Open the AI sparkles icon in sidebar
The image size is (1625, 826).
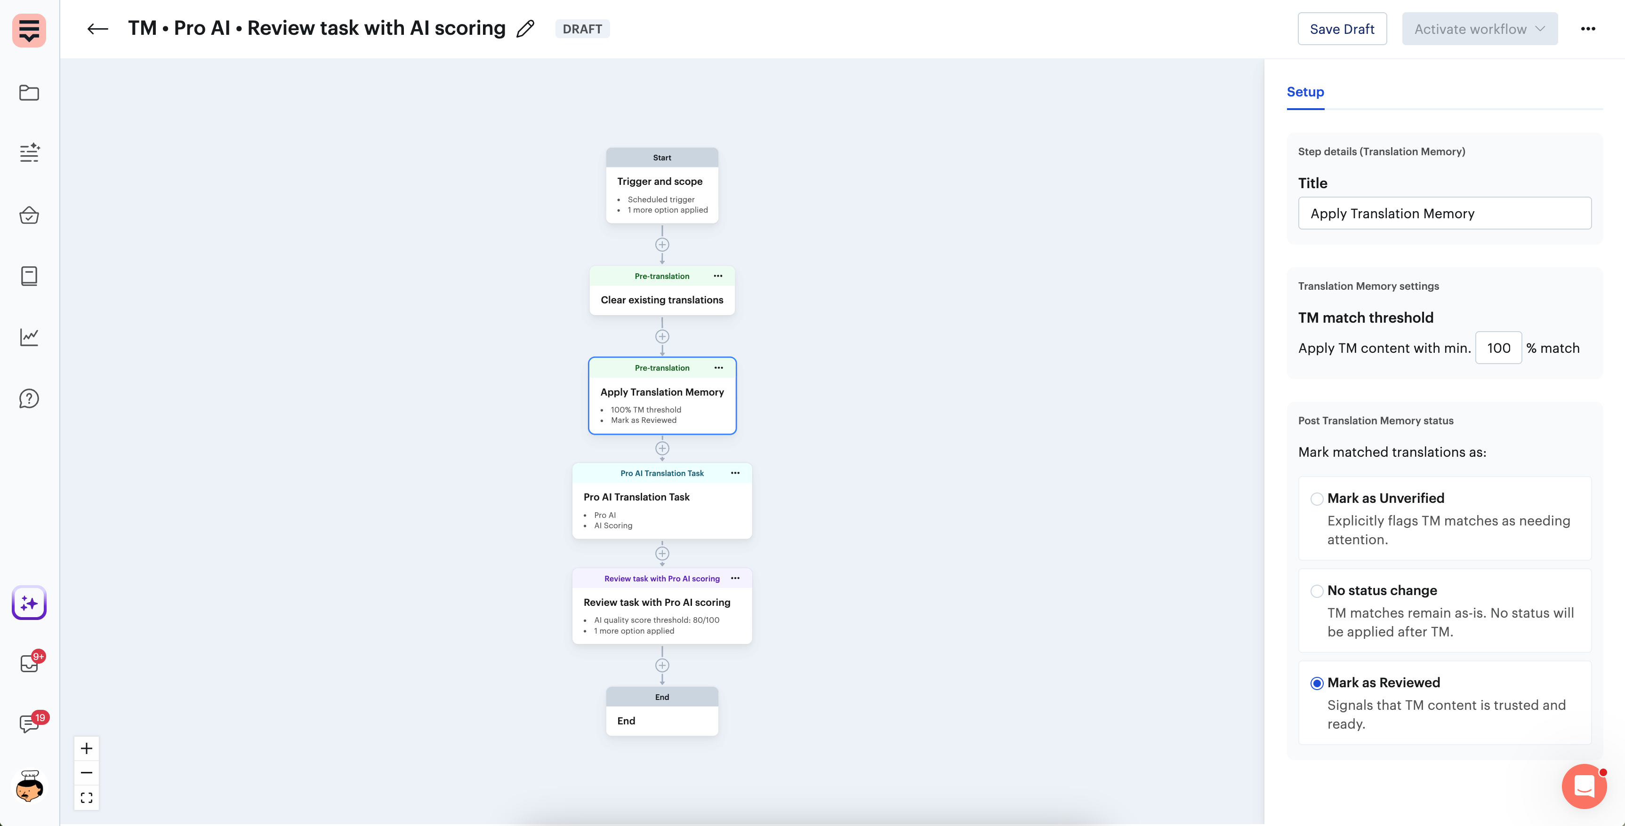coord(29,603)
